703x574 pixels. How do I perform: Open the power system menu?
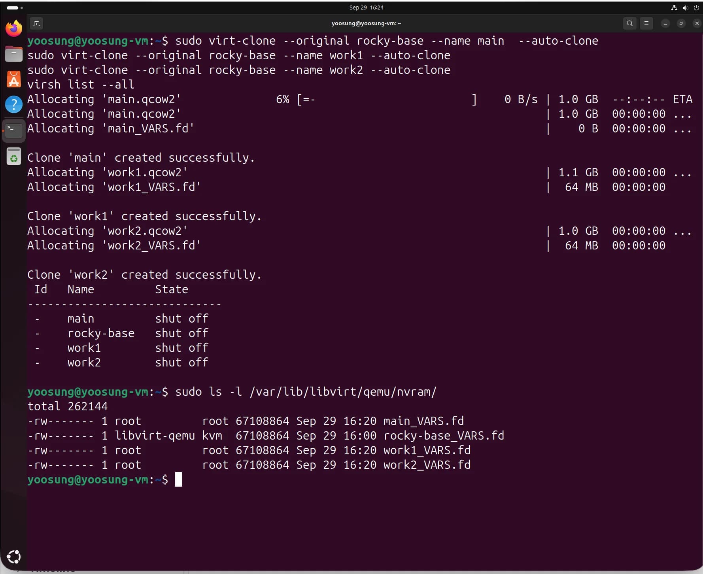pos(696,8)
